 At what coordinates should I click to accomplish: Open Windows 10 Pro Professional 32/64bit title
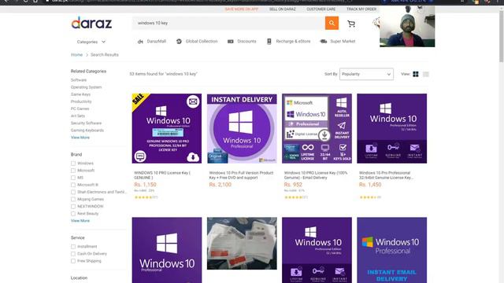click(x=387, y=175)
